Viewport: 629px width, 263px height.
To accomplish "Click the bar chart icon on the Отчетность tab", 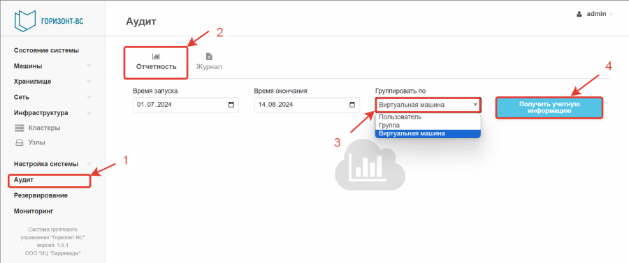I will coord(156,57).
